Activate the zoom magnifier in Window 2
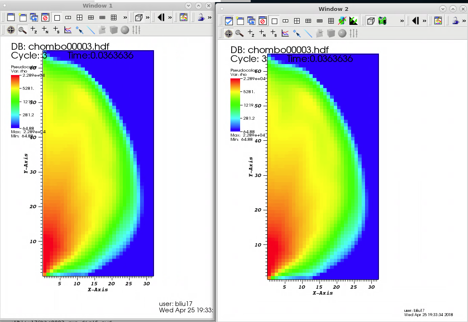The width and height of the screenshot is (468, 322). (x=239, y=33)
